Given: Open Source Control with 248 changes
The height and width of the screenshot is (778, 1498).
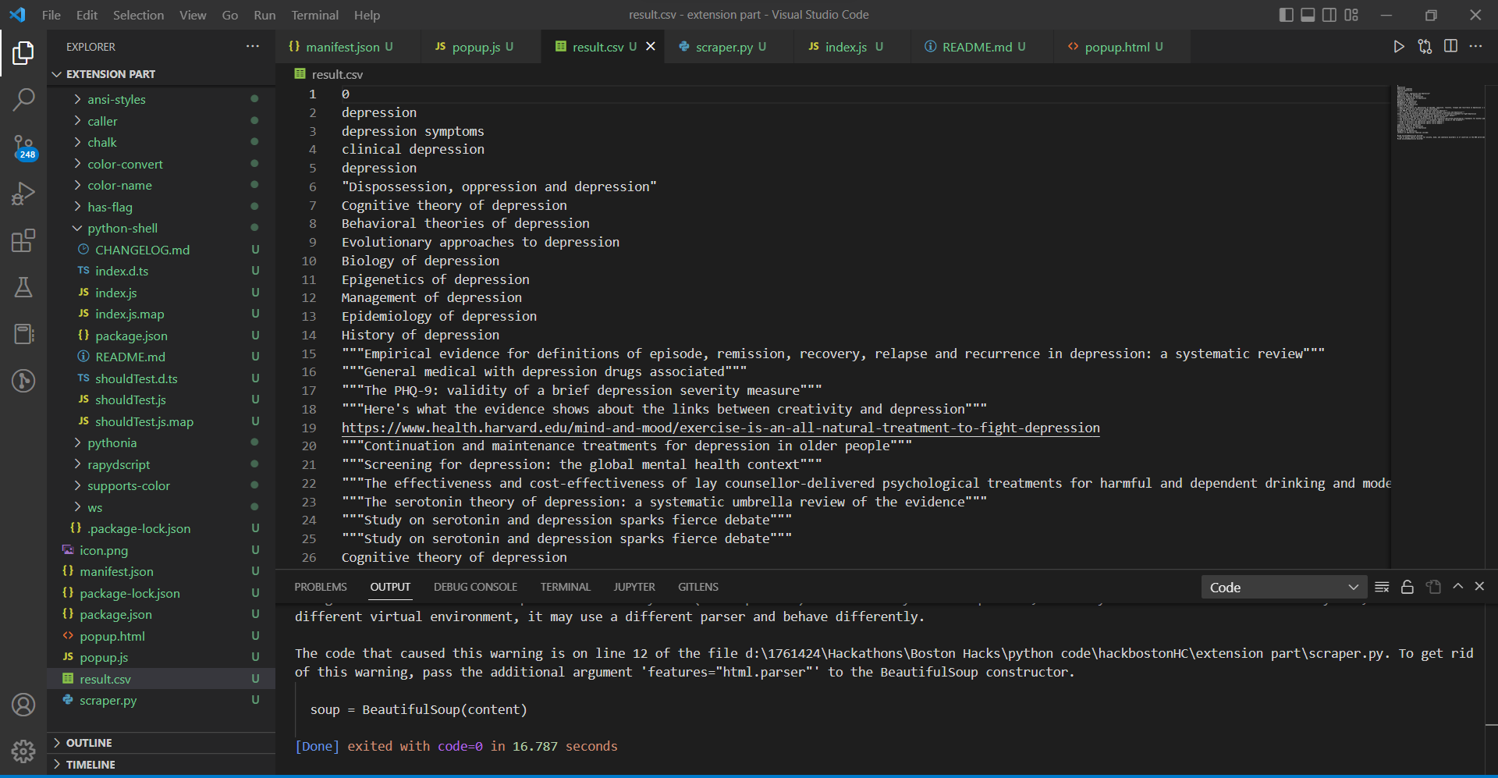Looking at the screenshot, I should pos(23,147).
